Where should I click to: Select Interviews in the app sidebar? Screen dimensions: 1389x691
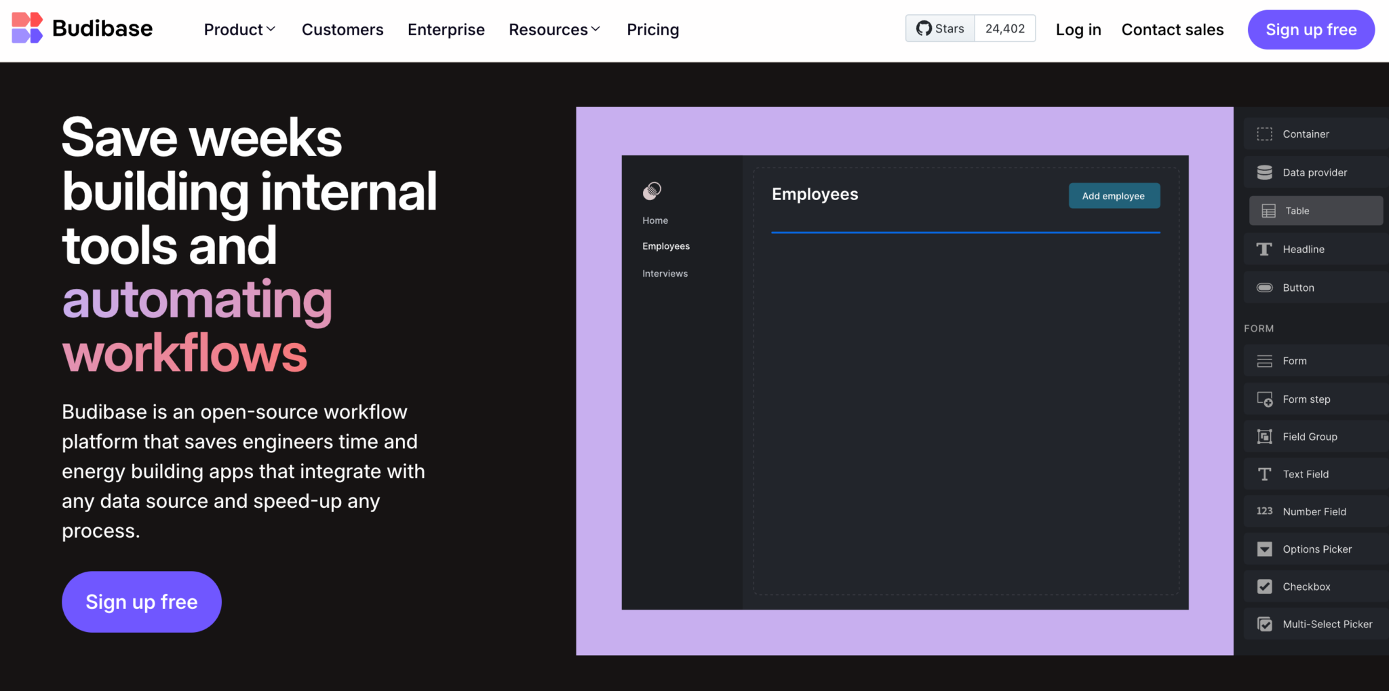pos(665,273)
